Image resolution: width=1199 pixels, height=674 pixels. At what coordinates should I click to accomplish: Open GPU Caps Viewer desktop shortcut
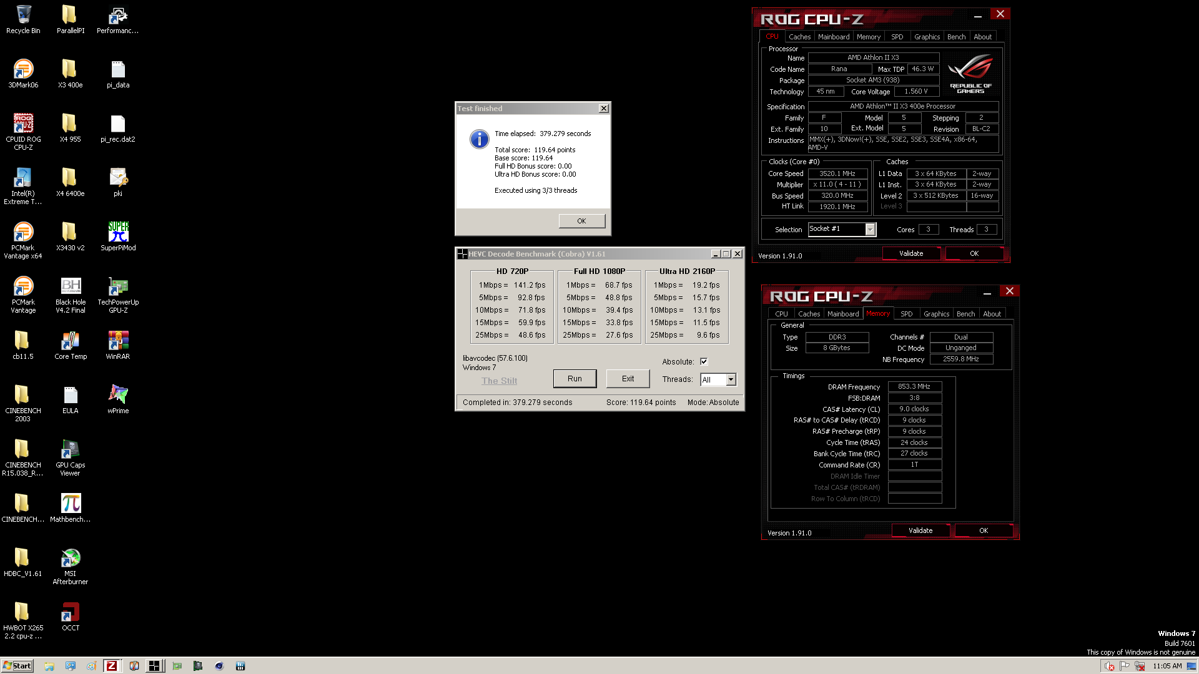point(71,457)
